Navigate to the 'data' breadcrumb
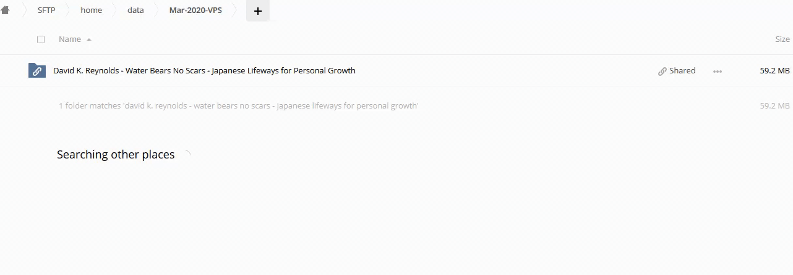Screen dimensions: 793x275 pyautogui.click(x=135, y=10)
